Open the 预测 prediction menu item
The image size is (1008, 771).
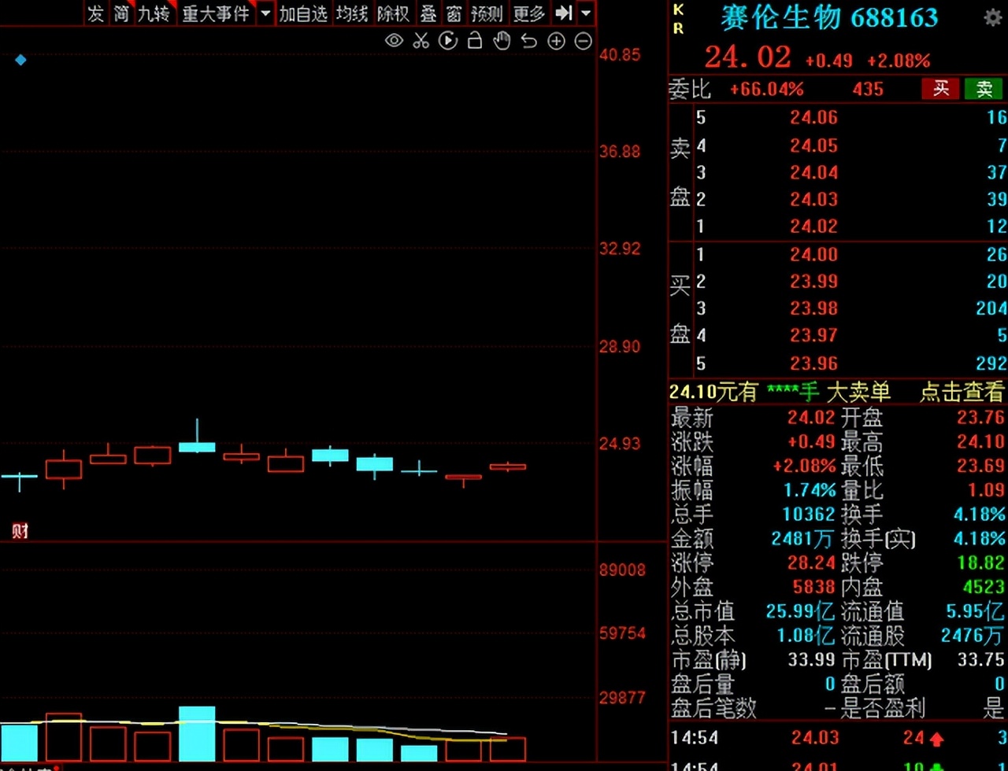click(x=487, y=13)
